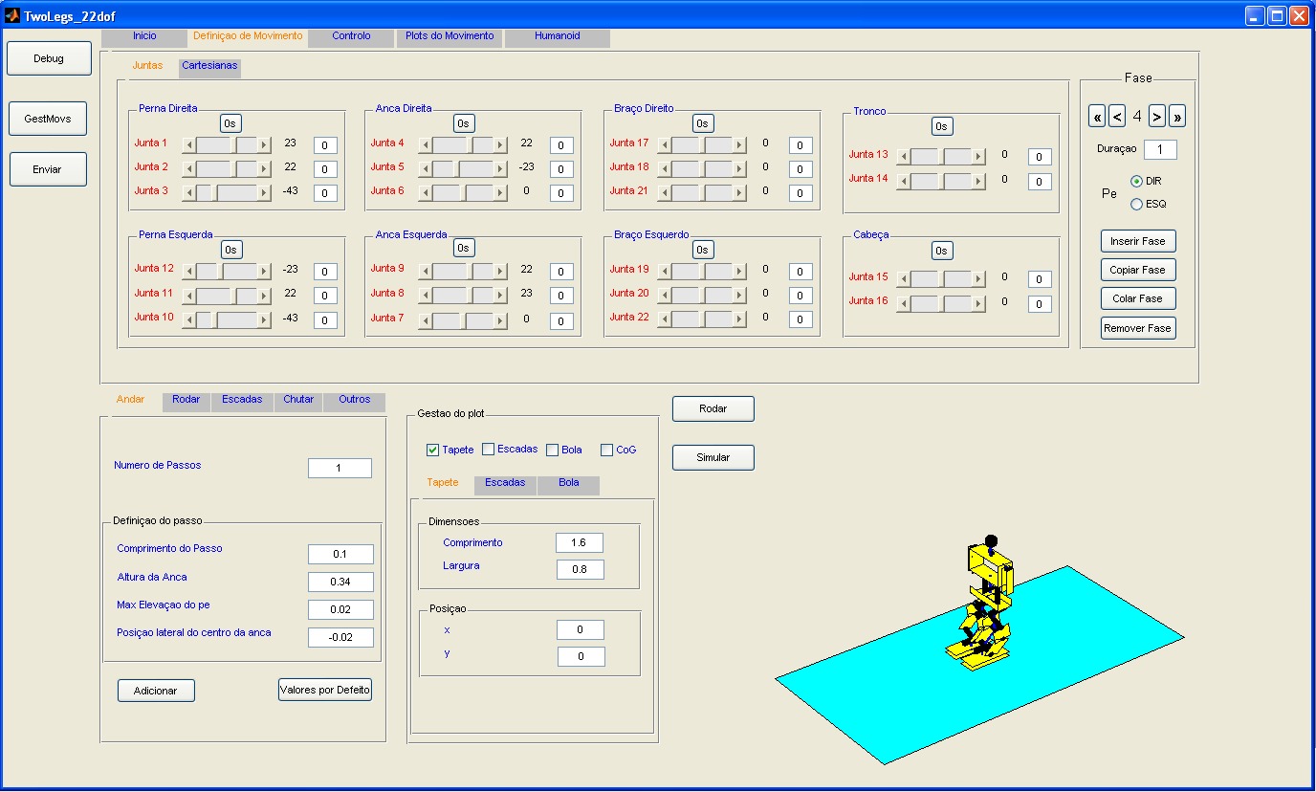
Task: Click right arrow of Junta 1 slider
Action: pos(264,144)
